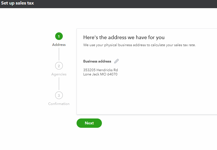Open the Confirmation step label
This screenshot has height=150, width=217.
pyautogui.click(x=59, y=104)
